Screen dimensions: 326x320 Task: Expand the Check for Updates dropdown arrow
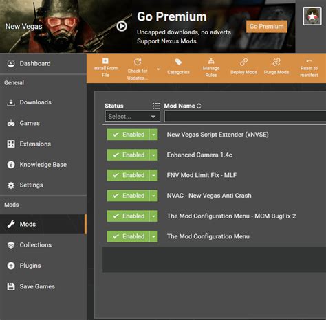(158, 69)
